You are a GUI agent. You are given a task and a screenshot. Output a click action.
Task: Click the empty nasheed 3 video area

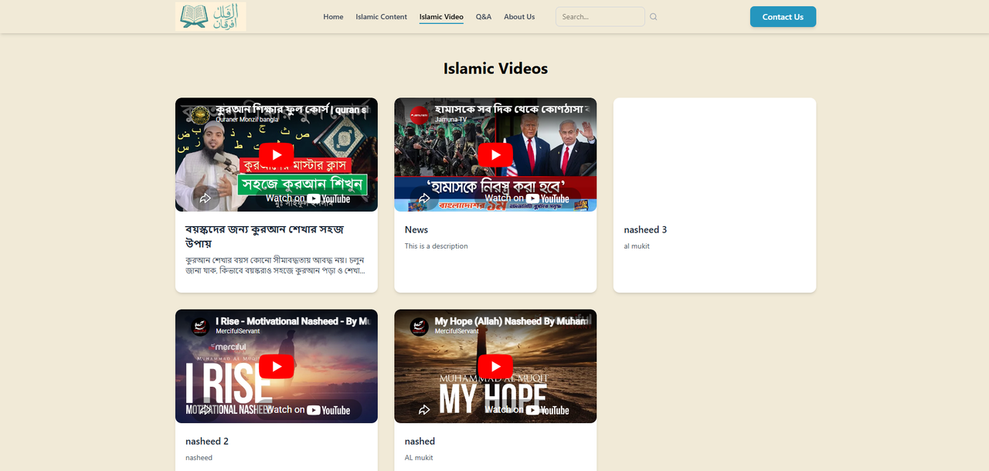(x=715, y=154)
